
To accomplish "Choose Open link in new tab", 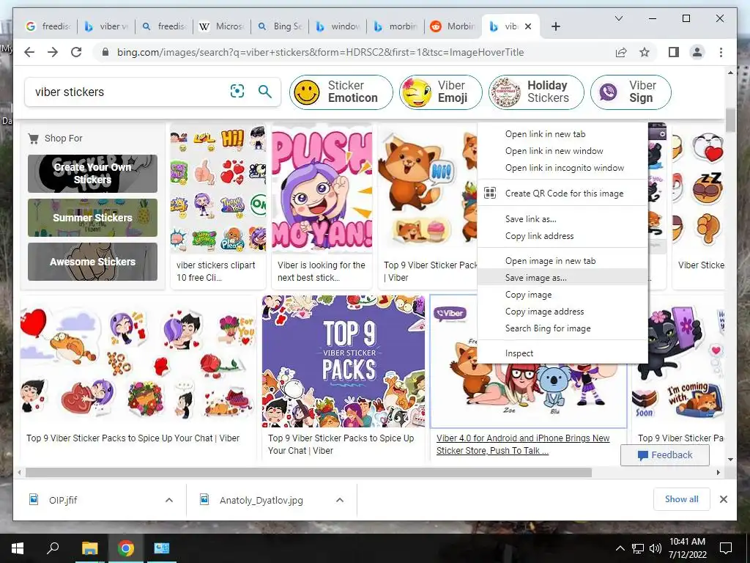I will (x=562, y=134).
